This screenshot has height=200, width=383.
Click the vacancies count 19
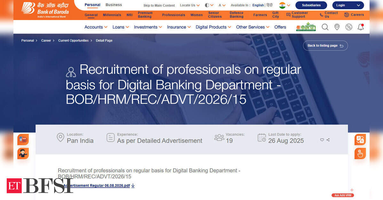229,141
